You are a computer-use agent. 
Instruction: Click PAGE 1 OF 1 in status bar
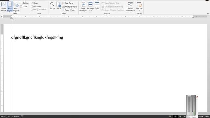[x=5, y=117]
